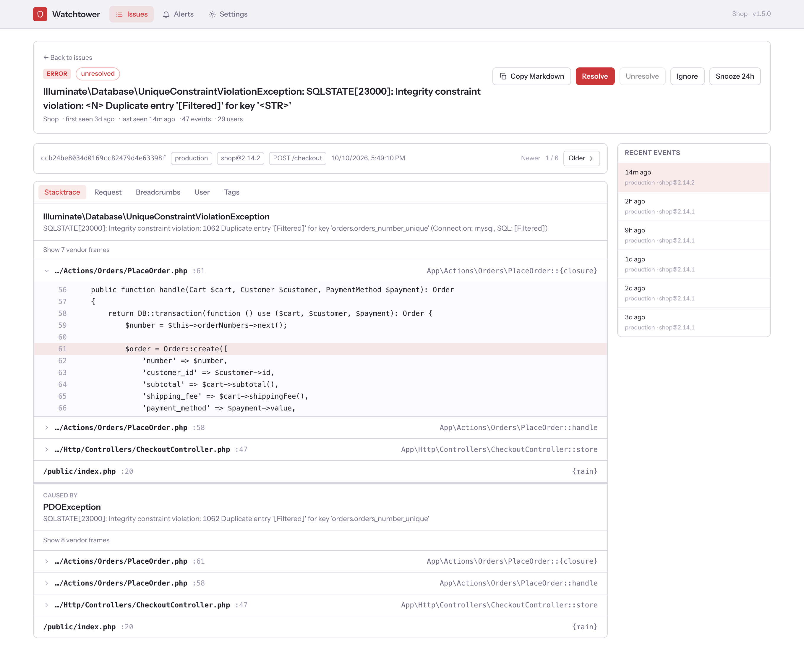This screenshot has width=804, height=650.
Task: Click the Ignore button
Action: [x=687, y=76]
